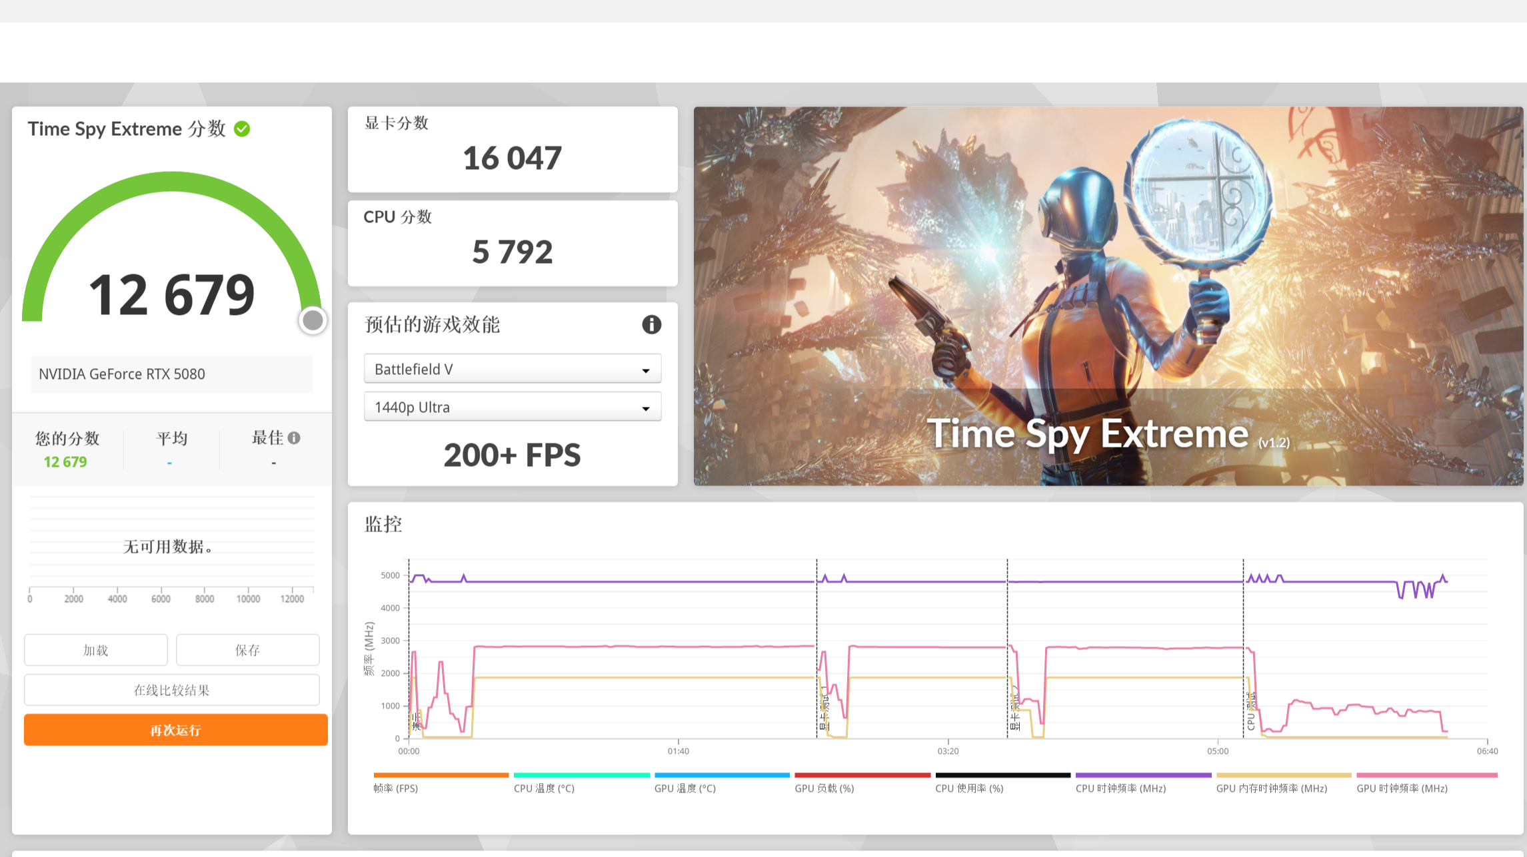This screenshot has width=1527, height=857.
Task: Click the gray gauge end knob
Action: tap(313, 320)
